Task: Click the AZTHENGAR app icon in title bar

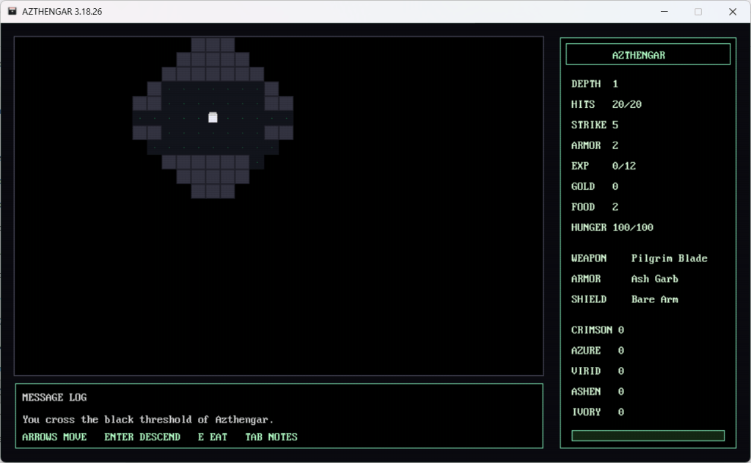Action: pos(12,12)
